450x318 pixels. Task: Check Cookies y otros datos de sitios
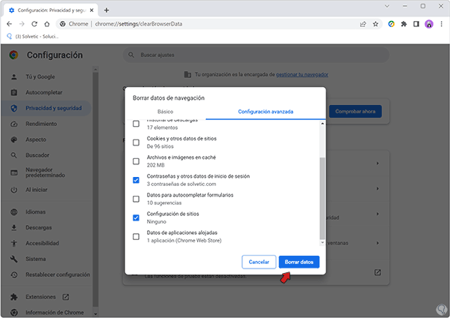[136, 142]
